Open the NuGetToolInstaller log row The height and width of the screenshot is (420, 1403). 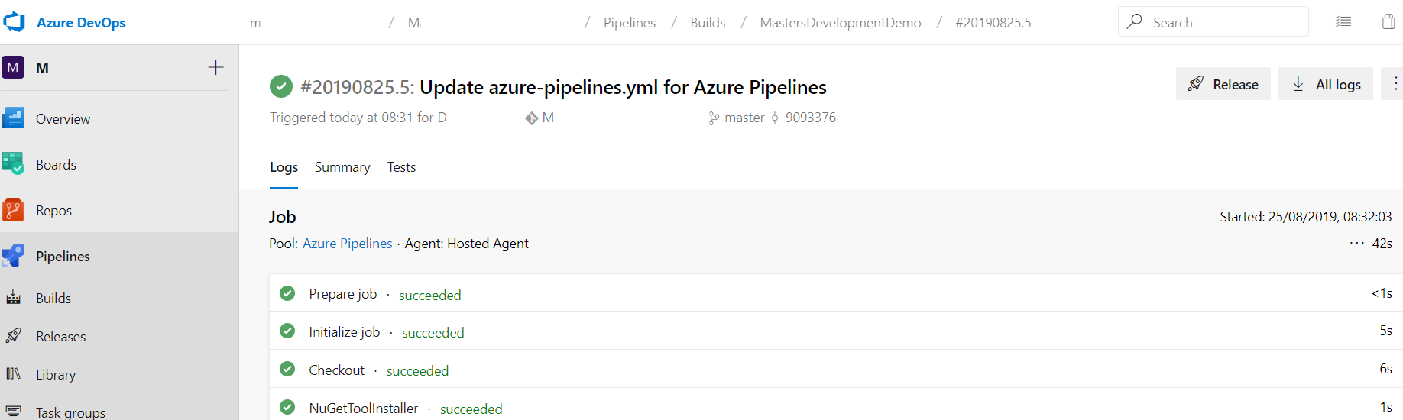(x=836, y=405)
